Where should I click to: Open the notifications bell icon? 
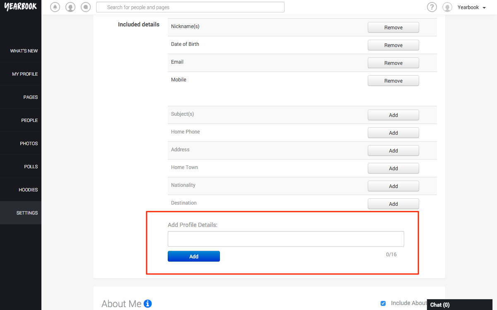click(55, 7)
